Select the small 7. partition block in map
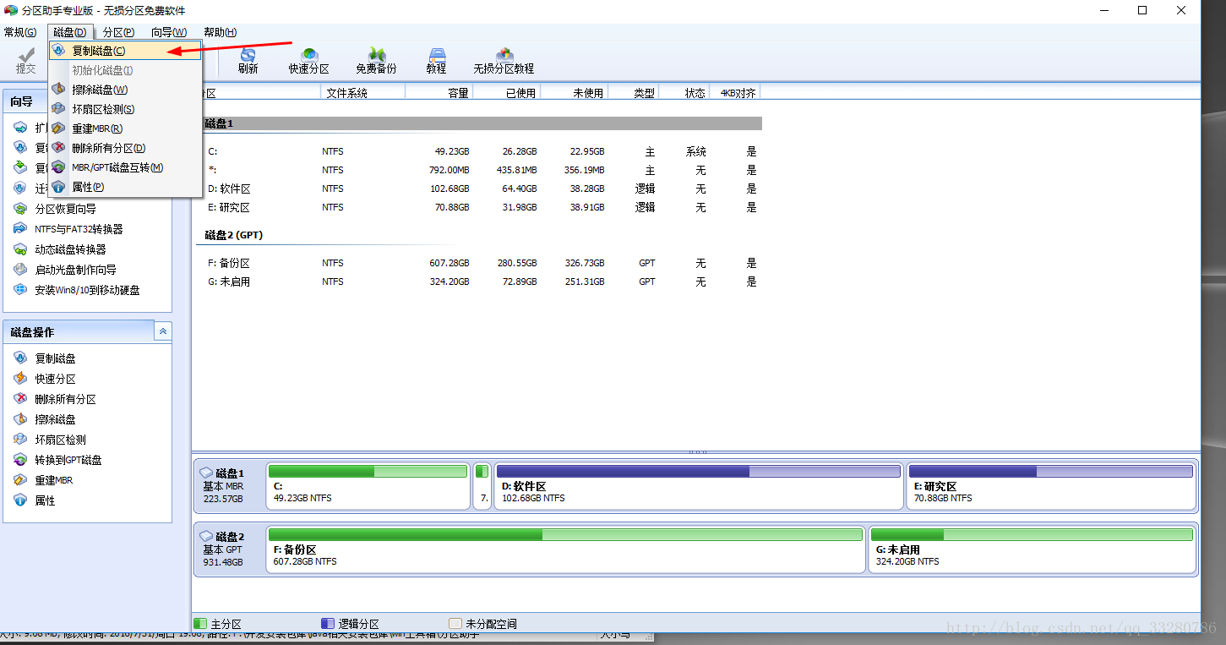This screenshot has width=1226, height=645. pyautogui.click(x=482, y=486)
